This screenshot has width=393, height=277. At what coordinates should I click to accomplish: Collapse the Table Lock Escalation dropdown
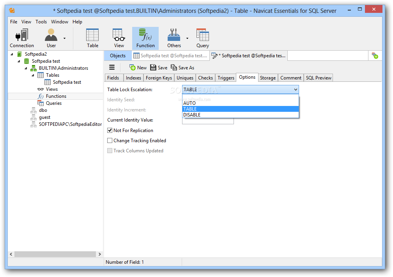[296, 90]
